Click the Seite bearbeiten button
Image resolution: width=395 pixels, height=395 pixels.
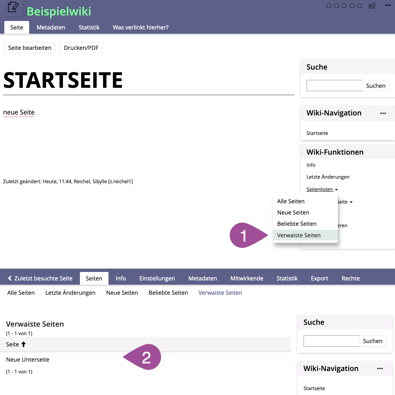pos(30,48)
